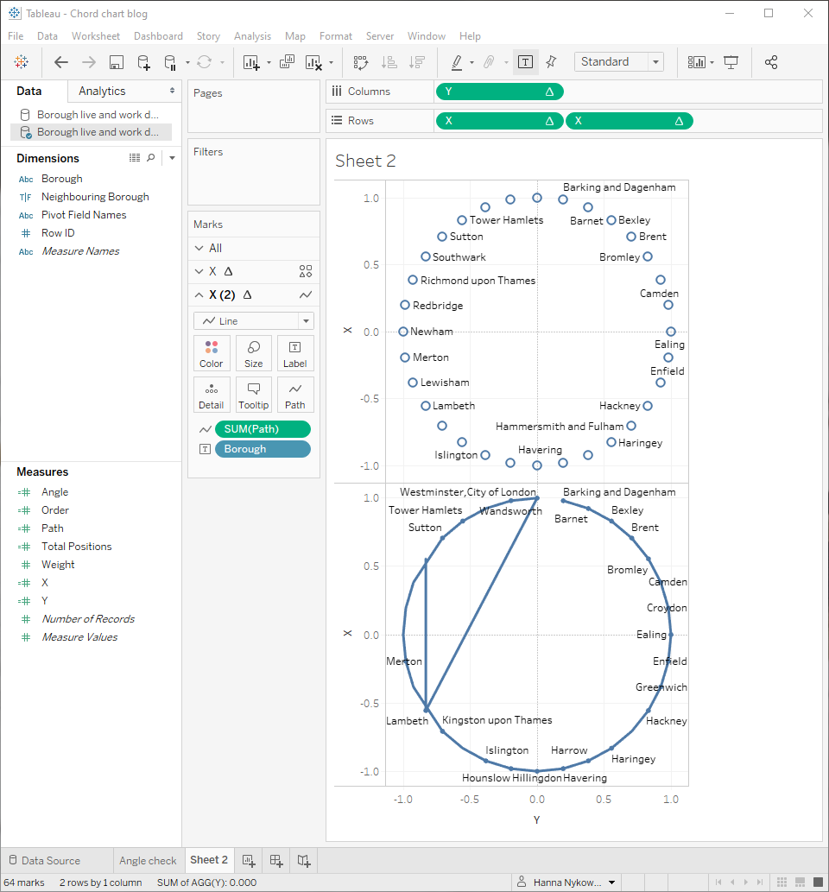Click the Y pill on Columns shelf

pos(500,92)
